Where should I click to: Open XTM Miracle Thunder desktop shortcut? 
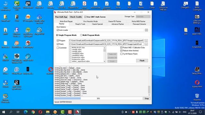pos(17,59)
